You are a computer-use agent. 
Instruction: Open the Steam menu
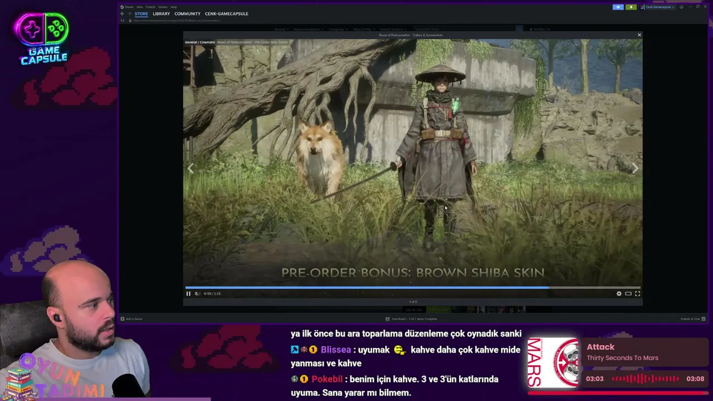[129, 7]
